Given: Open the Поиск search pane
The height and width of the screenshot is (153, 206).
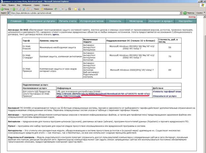Looking at the screenshot, I should coord(35,9).
